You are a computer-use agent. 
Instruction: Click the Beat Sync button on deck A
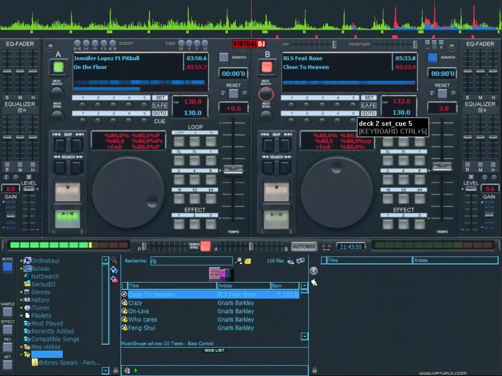57,115
